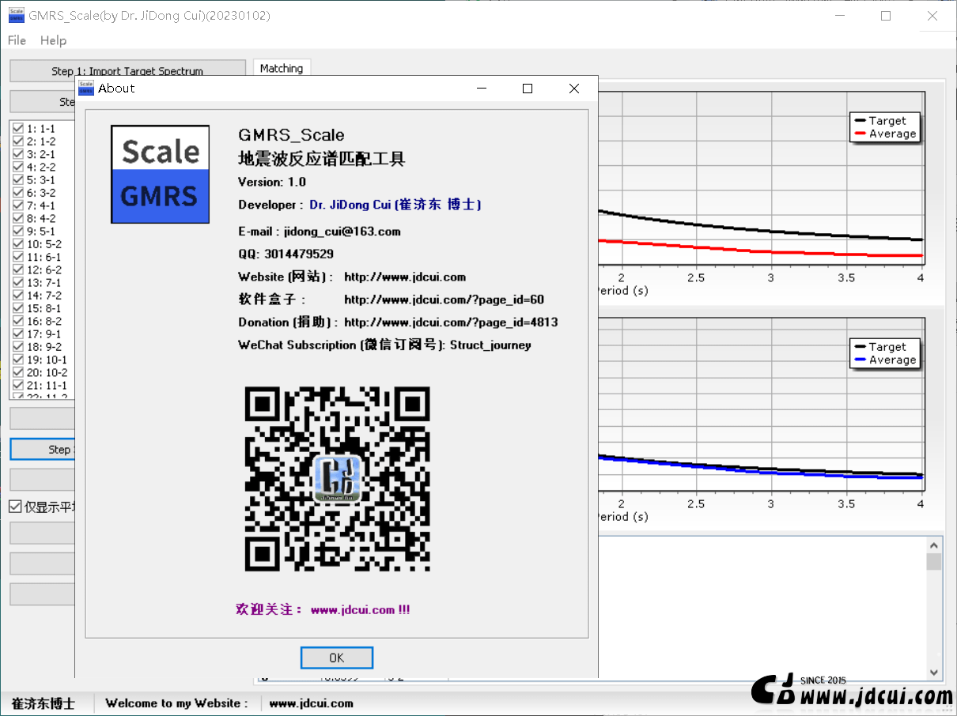Click Version: 1.0 text
957x716 pixels.
(272, 182)
